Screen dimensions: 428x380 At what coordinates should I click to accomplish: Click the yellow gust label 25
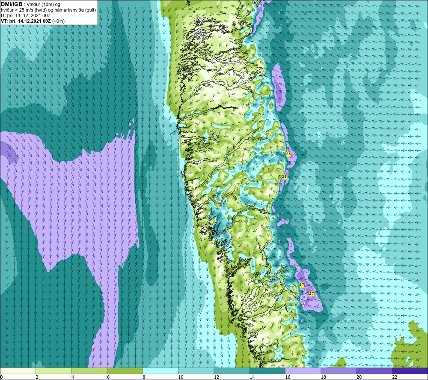[x=288, y=154]
